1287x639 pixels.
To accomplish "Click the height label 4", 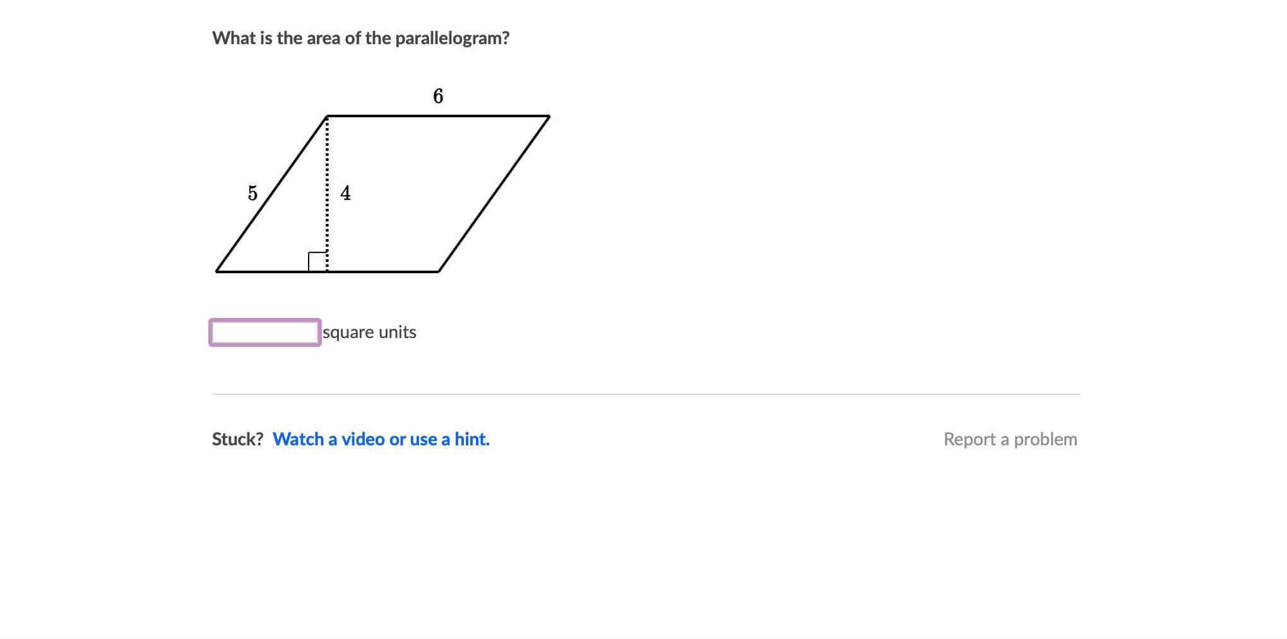I will point(345,193).
